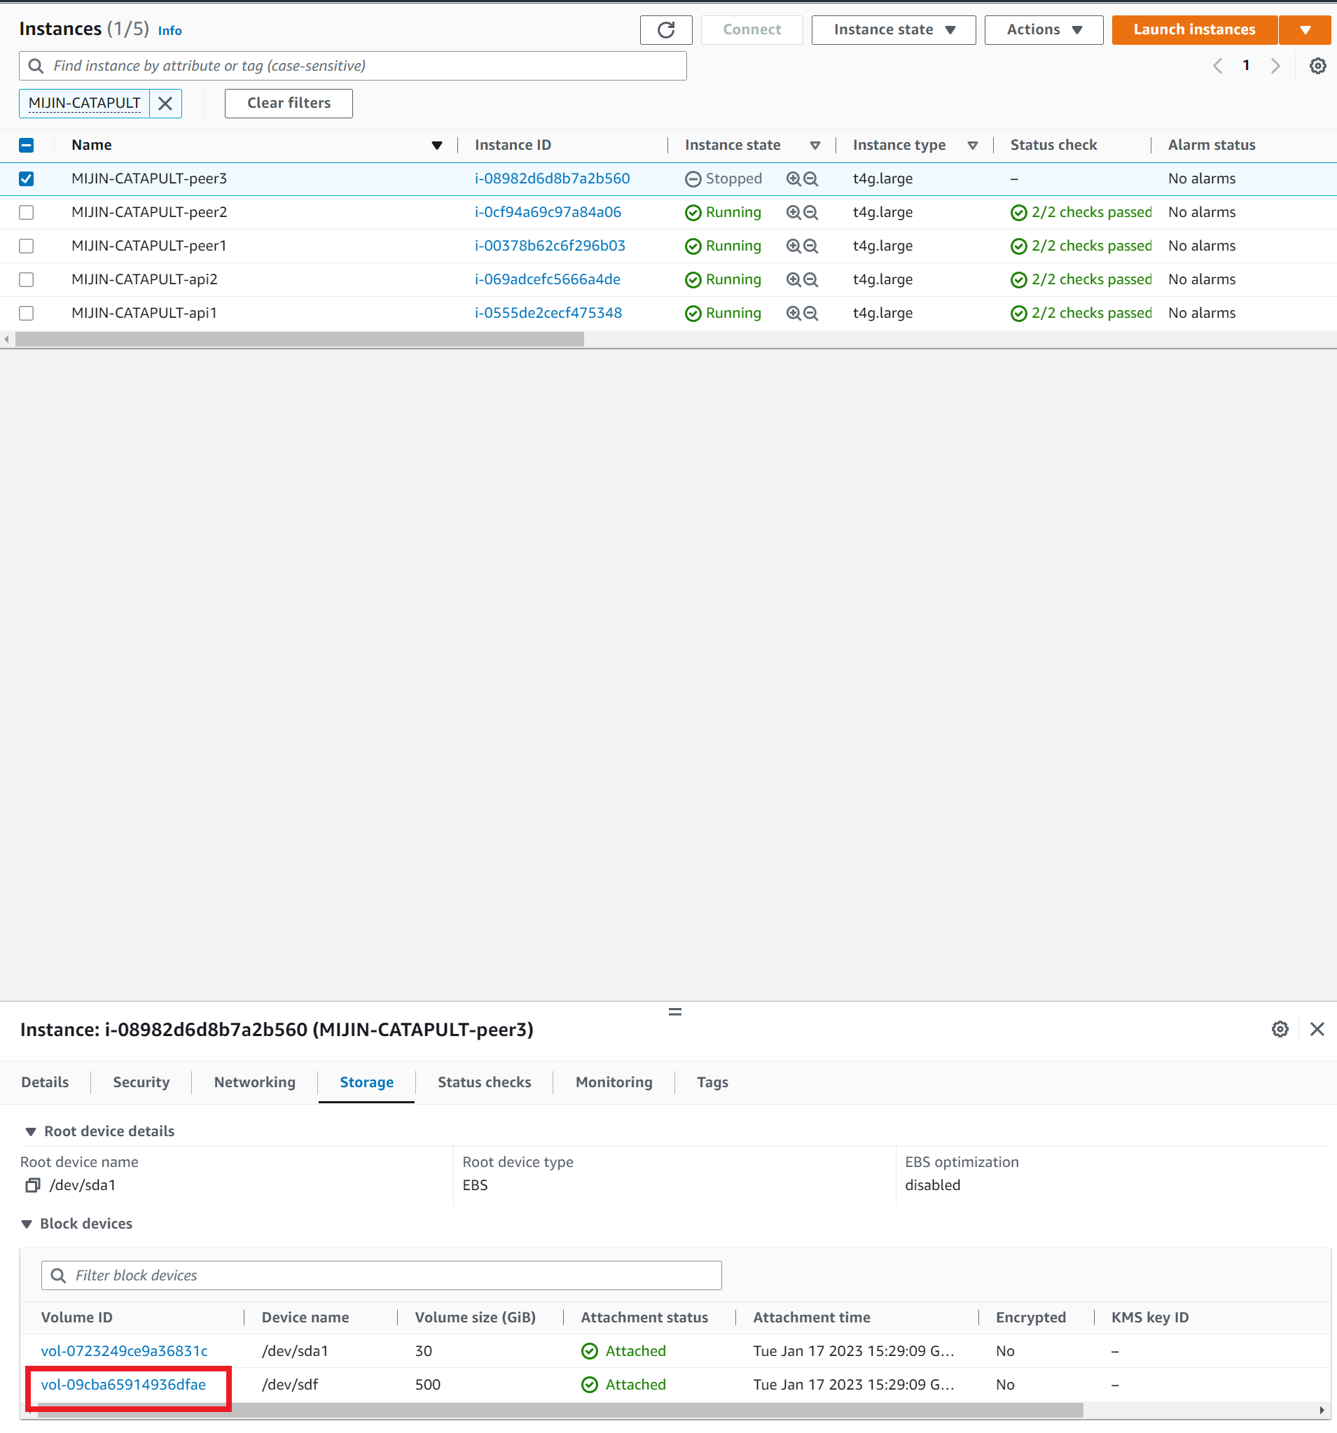The image size is (1337, 1433).
Task: Refresh the instances list
Action: (665, 29)
